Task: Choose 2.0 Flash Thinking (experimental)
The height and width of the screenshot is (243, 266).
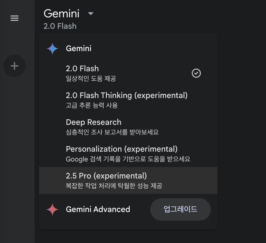Action: click(x=128, y=100)
